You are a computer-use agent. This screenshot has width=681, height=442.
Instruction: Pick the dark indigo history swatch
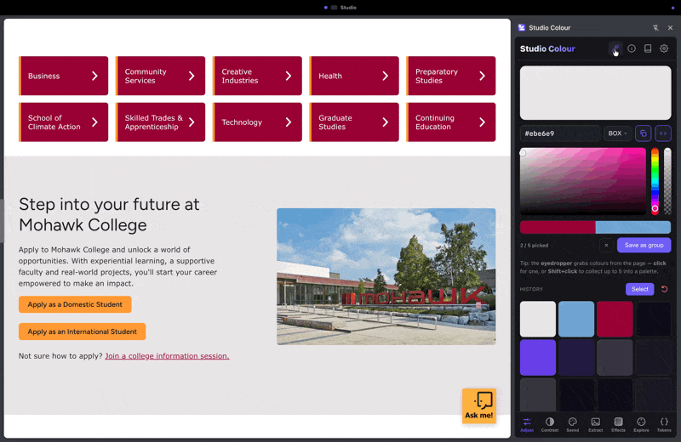point(576,357)
